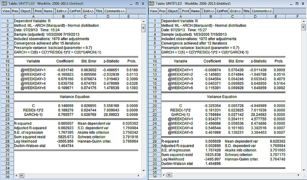Toggle Grid+/- in left table window
The height and width of the screenshot is (180, 307).
pyautogui.click(x=88, y=11)
